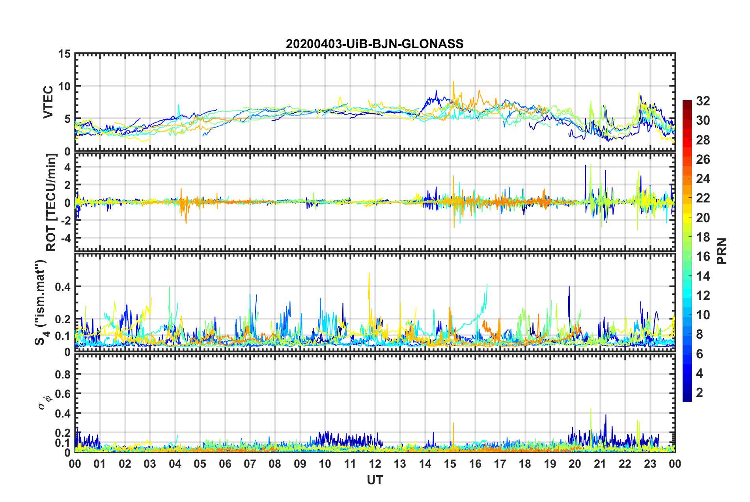Select ROT axis tick label "-4"
The image size is (750, 502).
pyautogui.click(x=66, y=238)
